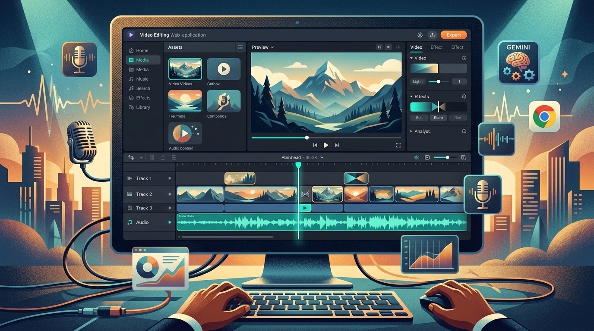Image resolution: width=594 pixels, height=331 pixels.
Task: Enter fullscreen preview mode
Action: [398, 145]
